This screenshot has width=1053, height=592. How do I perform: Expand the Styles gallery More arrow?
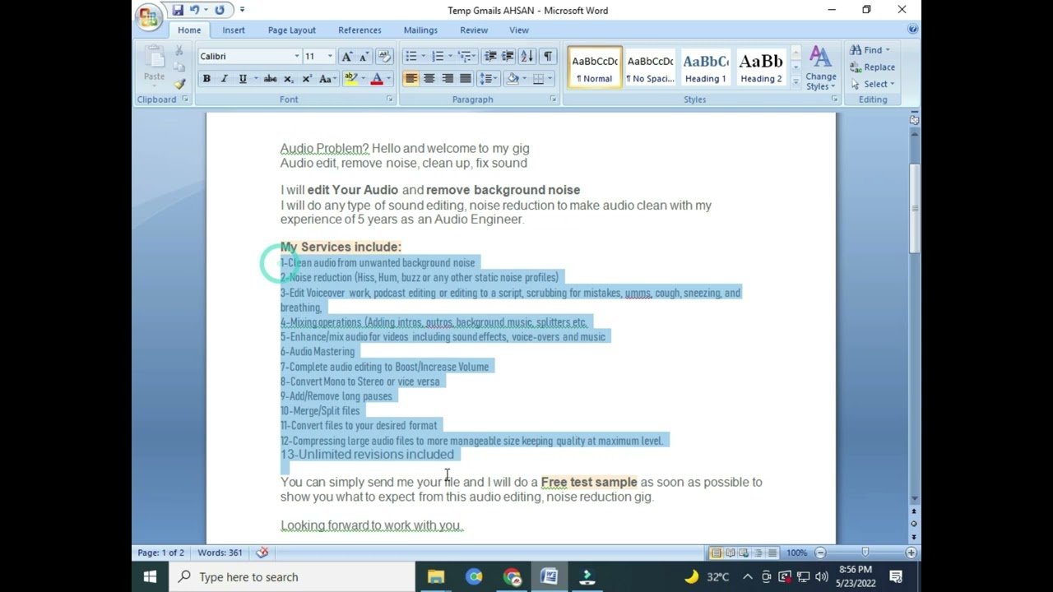pos(796,84)
